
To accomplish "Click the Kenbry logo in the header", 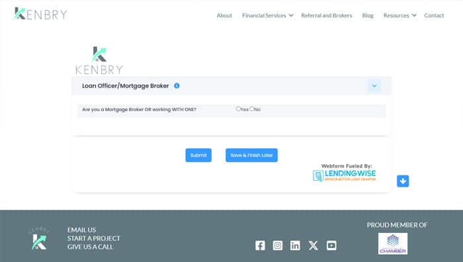I will 41,14.
